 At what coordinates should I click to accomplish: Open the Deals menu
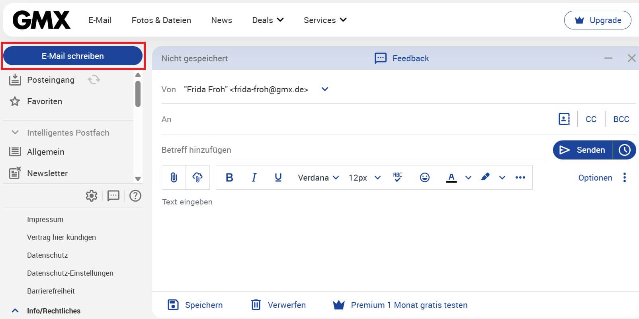click(268, 20)
